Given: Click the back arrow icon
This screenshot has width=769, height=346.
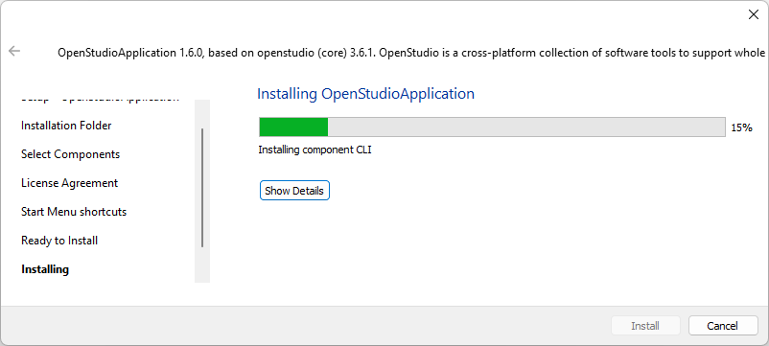Looking at the screenshot, I should pyautogui.click(x=14, y=51).
